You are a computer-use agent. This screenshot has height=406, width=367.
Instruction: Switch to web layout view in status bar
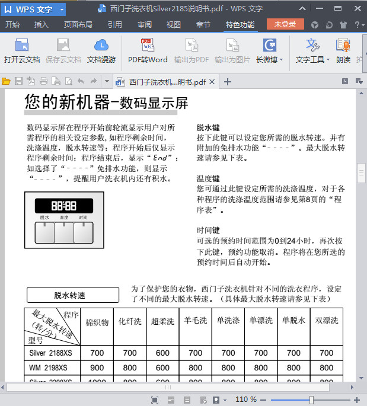[203, 400]
